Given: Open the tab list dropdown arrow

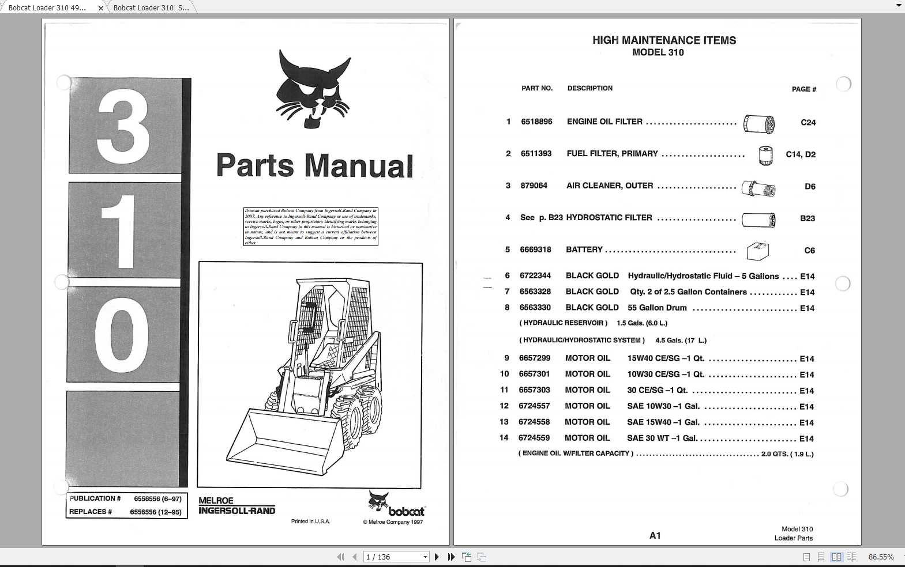Looking at the screenshot, I should point(898,6).
